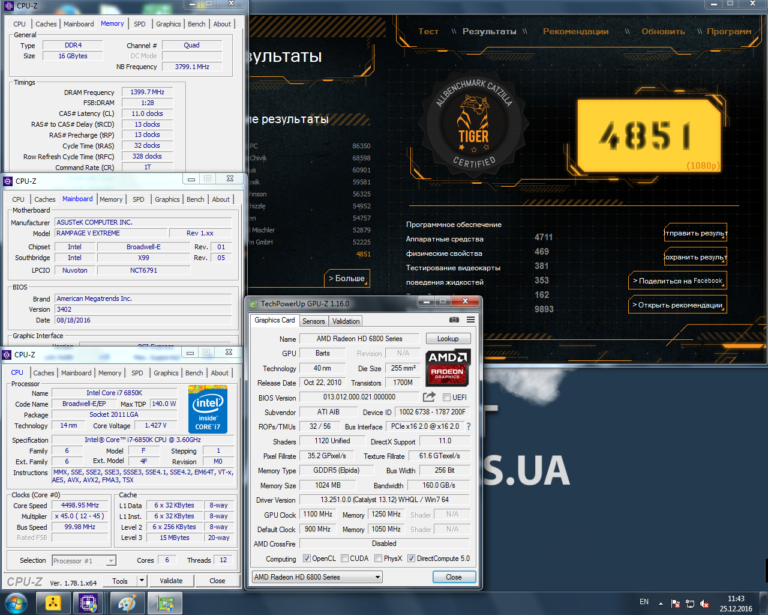This screenshot has width=768, height=615.
Task: Click the Открыть рекомендации button
Action: (677, 305)
